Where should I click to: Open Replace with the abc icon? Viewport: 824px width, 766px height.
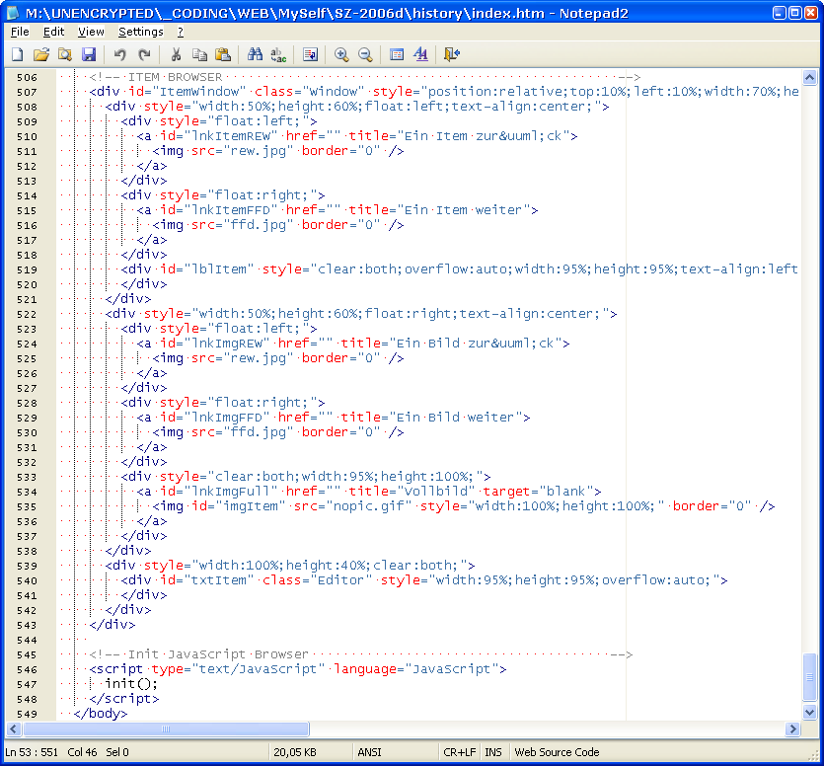point(278,54)
